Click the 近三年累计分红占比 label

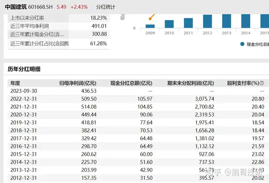tap(40, 44)
